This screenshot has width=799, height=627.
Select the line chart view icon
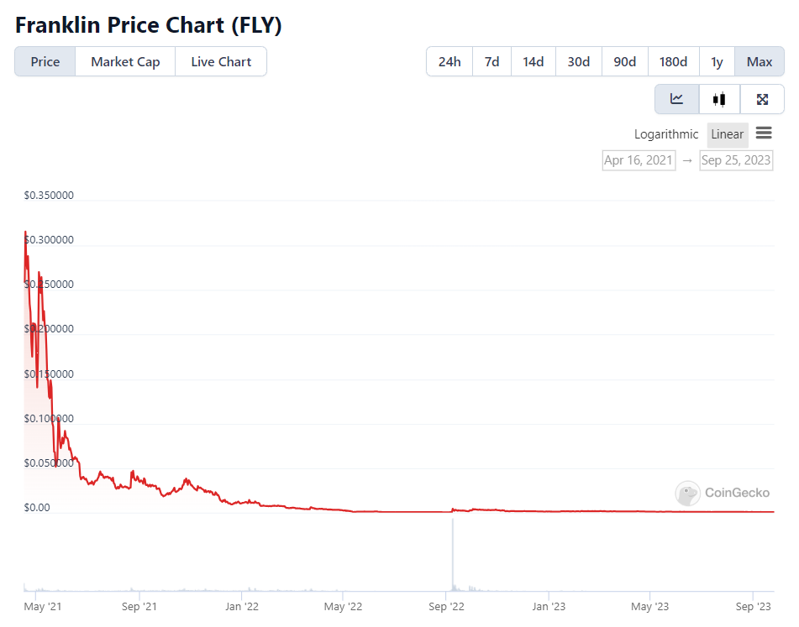point(676,99)
